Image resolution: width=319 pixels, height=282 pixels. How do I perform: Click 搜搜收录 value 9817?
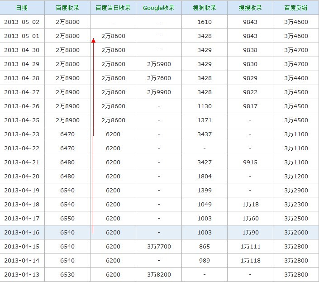tap(250, 106)
